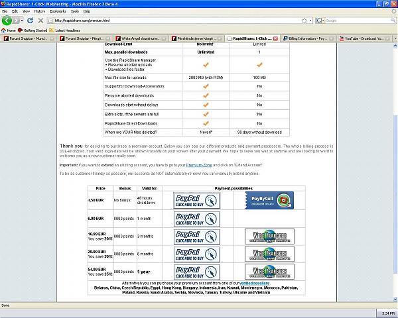
Task: Open the Getting Started bookmark
Action: (33, 30)
